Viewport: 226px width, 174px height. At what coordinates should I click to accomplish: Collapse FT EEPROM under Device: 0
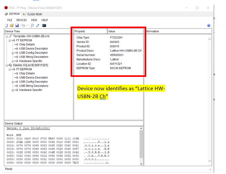(10, 69)
